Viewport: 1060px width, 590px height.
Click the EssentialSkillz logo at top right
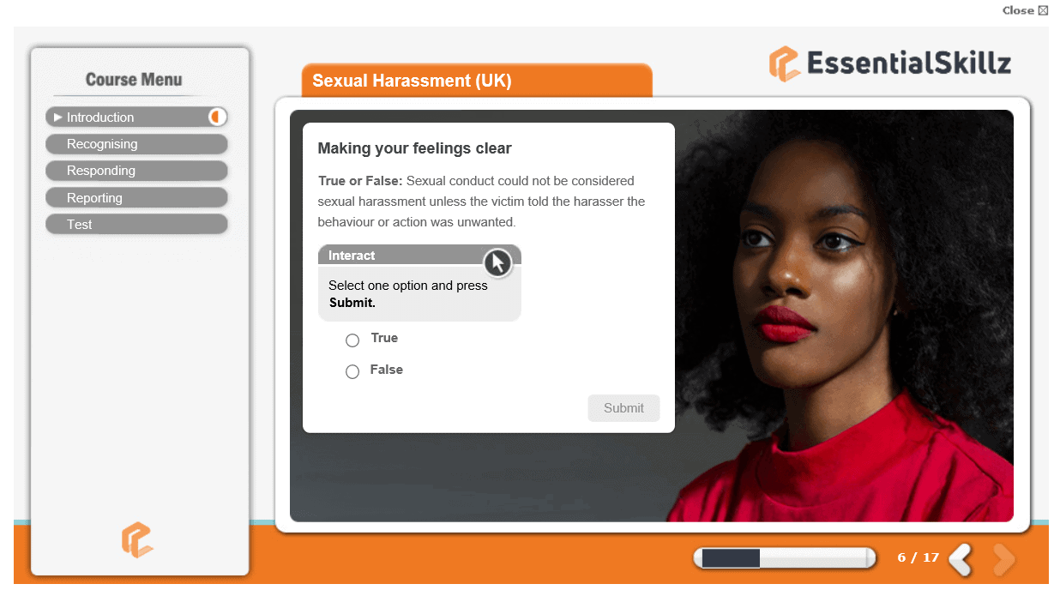[x=889, y=63]
